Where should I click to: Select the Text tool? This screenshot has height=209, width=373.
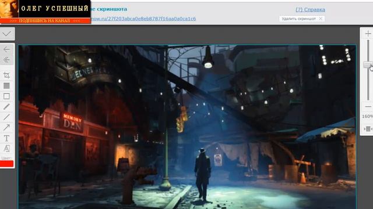(x=6, y=138)
